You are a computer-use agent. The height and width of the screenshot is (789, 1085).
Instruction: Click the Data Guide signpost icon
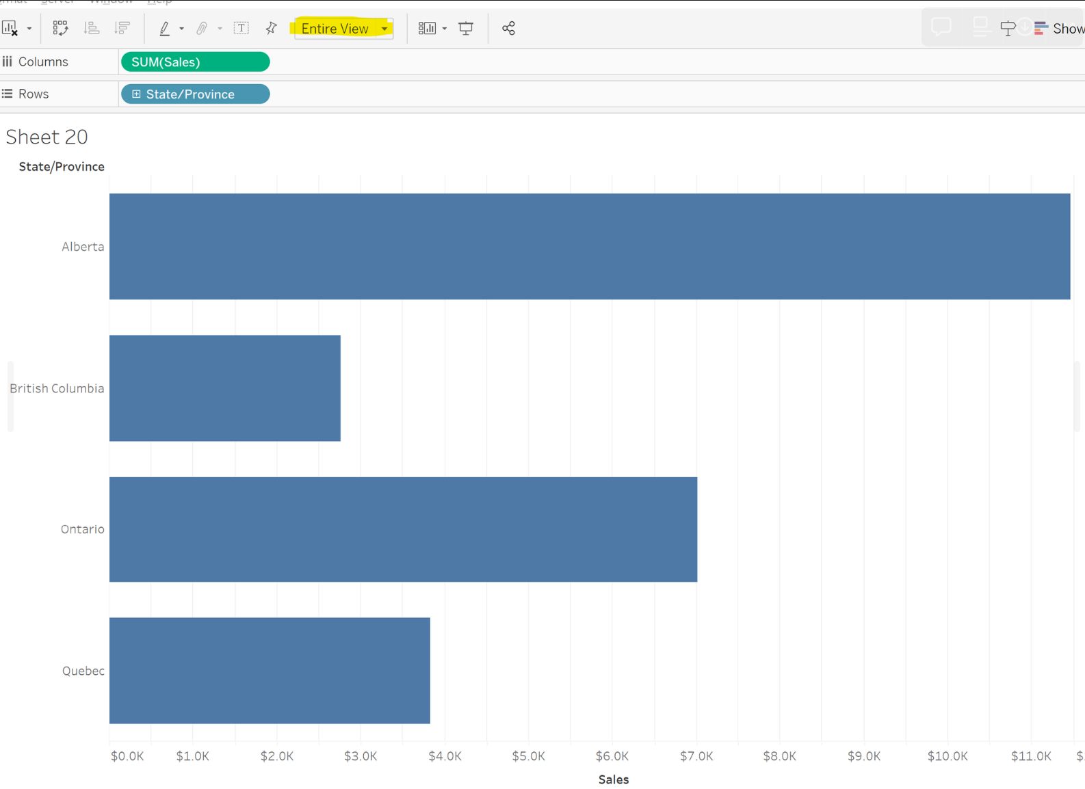point(1008,28)
